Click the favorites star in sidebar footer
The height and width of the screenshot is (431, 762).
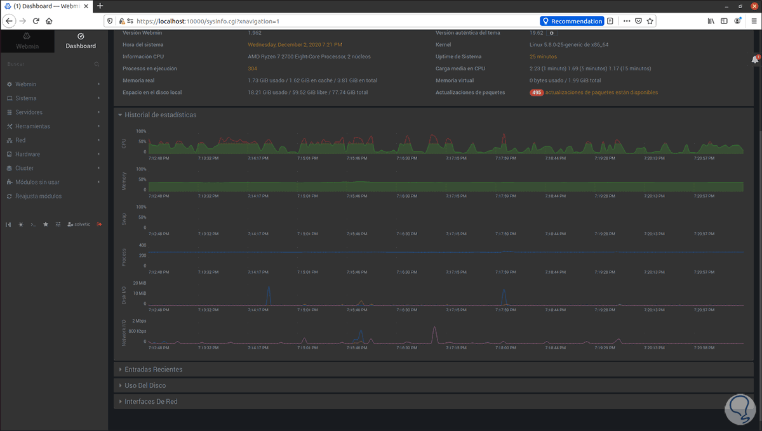(45, 224)
